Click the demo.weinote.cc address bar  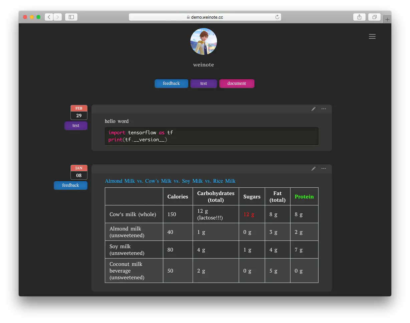[x=205, y=17]
